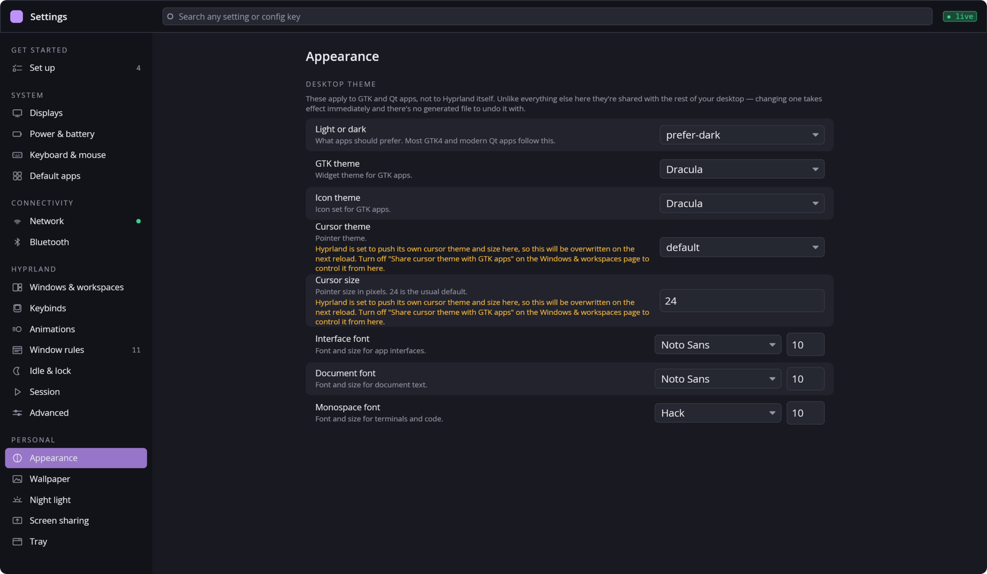Click the Window rules icon
Image resolution: width=987 pixels, height=574 pixels.
17,350
